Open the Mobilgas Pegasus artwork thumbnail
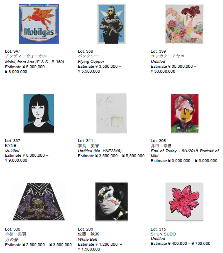223x253 pixels. 39,24
